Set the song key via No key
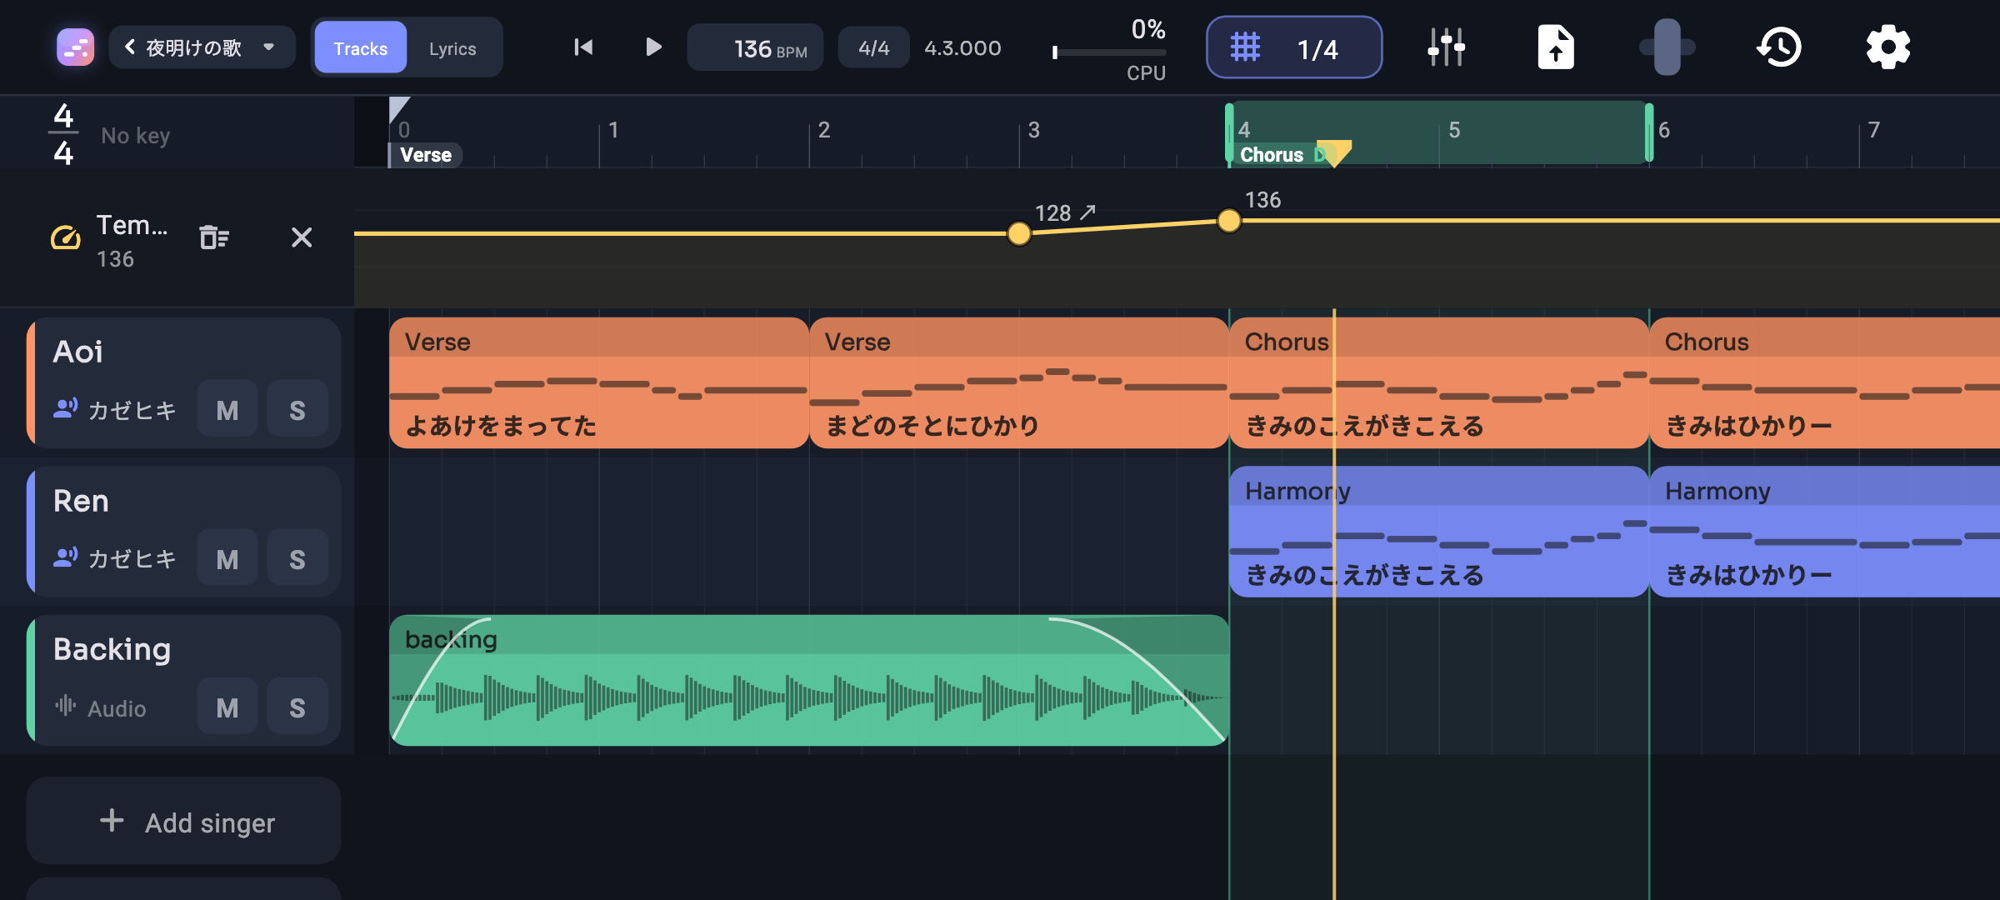The width and height of the screenshot is (2000, 900). [x=135, y=135]
